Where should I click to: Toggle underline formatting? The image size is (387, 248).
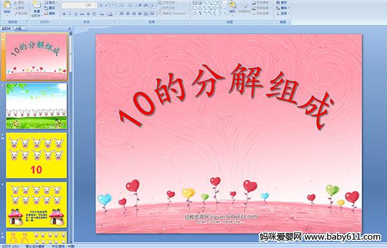coord(75,14)
